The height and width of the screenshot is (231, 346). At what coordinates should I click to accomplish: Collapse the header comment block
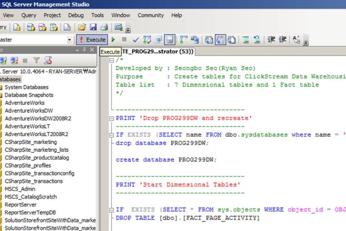click(112, 60)
